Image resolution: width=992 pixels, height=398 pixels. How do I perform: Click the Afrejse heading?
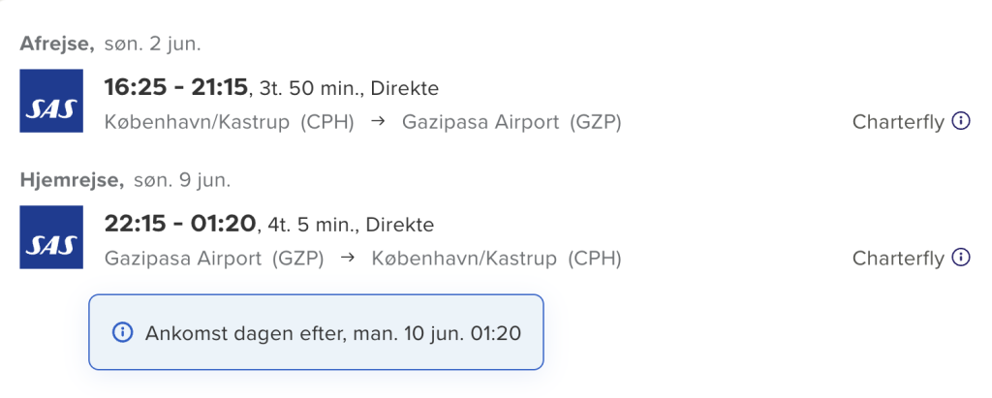[x=56, y=44]
